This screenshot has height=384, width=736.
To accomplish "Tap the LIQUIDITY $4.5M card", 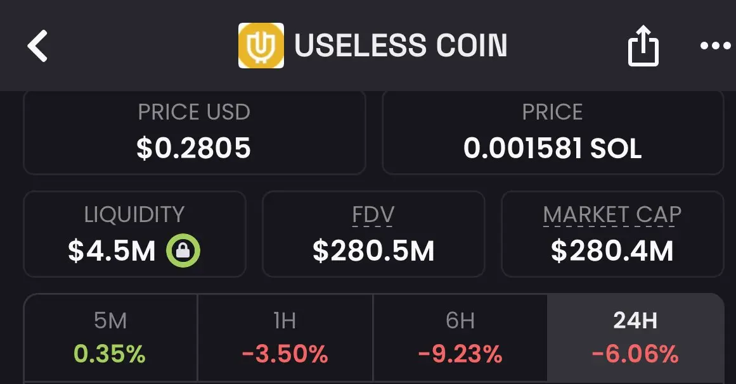I will [x=135, y=233].
